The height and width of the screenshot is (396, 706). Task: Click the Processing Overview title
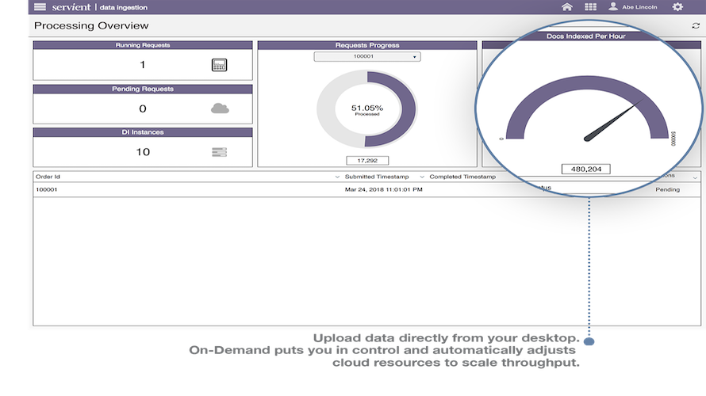point(91,25)
